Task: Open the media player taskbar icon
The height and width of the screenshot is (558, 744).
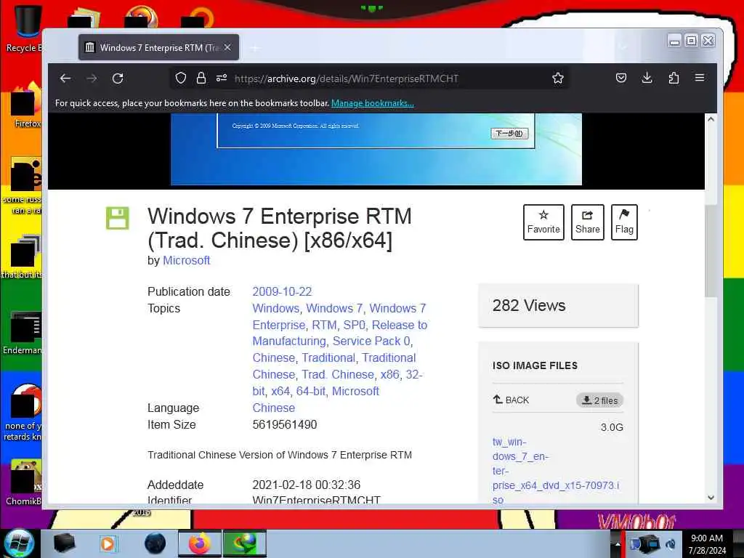Action: point(109,543)
